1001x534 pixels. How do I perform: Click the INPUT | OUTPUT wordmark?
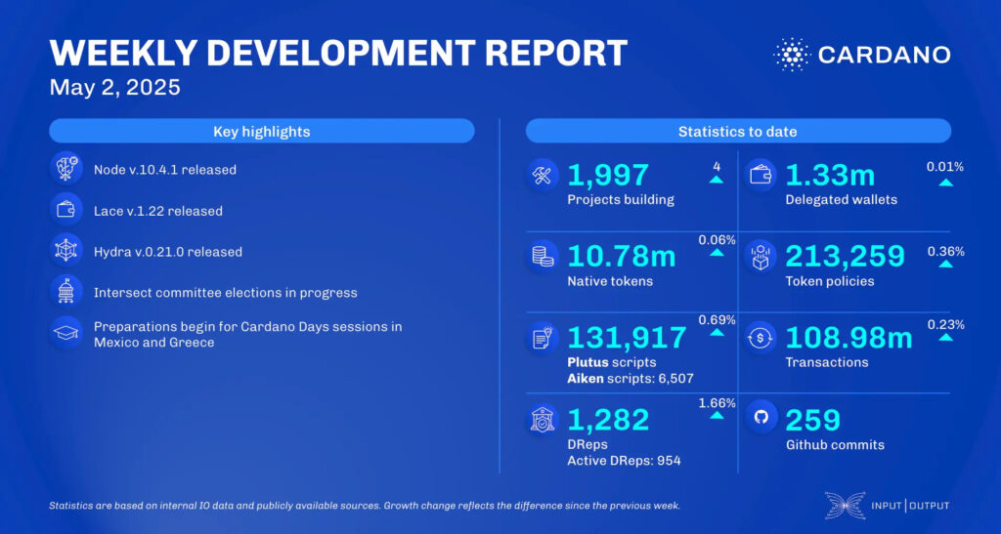910,506
